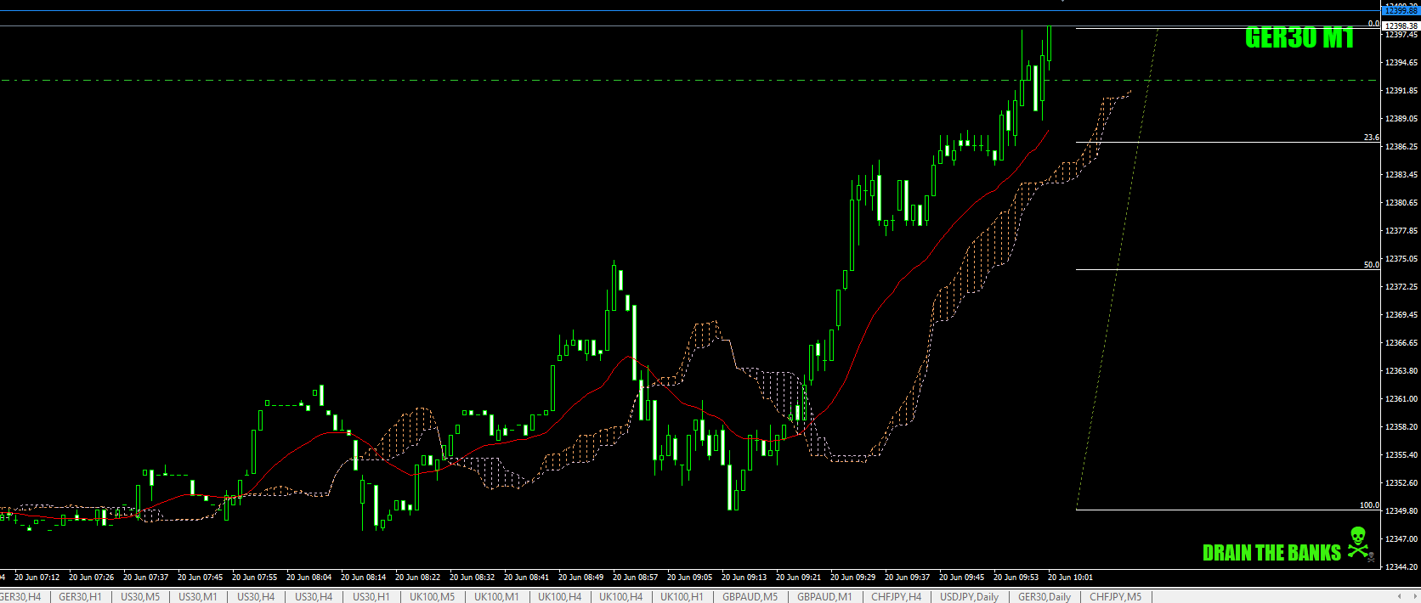Click the 12349.80 price axis value
Viewport: 1421px width, 603px height.
1401,511
